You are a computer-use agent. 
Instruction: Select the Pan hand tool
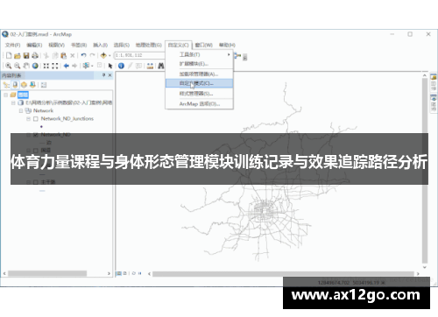coord(26,66)
